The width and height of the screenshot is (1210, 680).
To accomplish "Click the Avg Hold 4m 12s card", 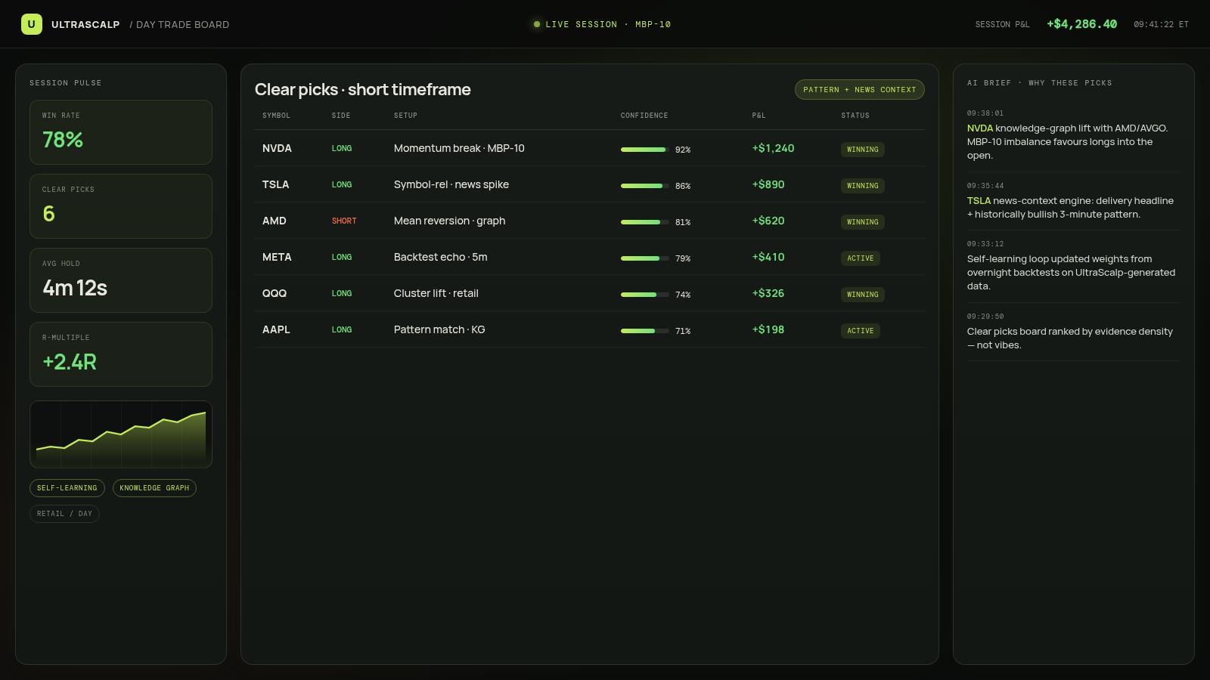I will (121, 280).
